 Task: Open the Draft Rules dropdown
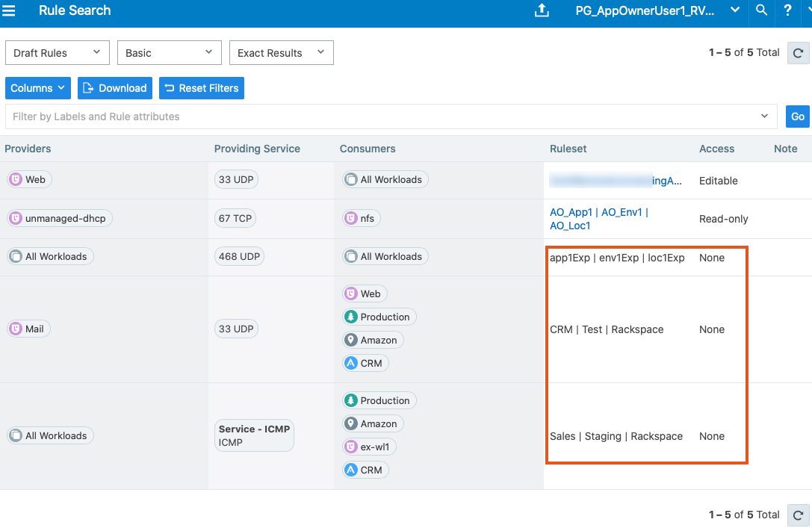click(x=57, y=53)
